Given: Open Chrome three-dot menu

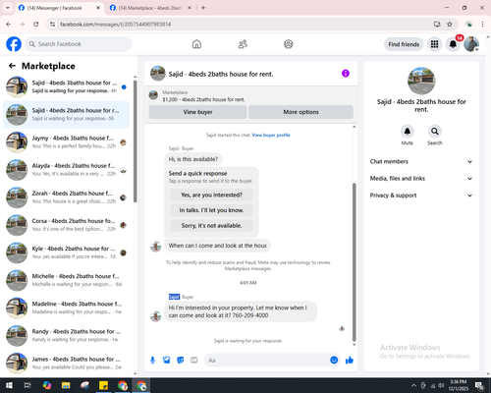Looking at the screenshot, I should 482,25.
